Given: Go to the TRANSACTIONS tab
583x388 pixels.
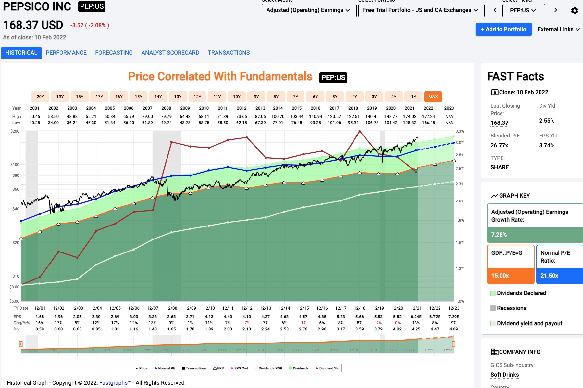Looking at the screenshot, I should coord(229,53).
